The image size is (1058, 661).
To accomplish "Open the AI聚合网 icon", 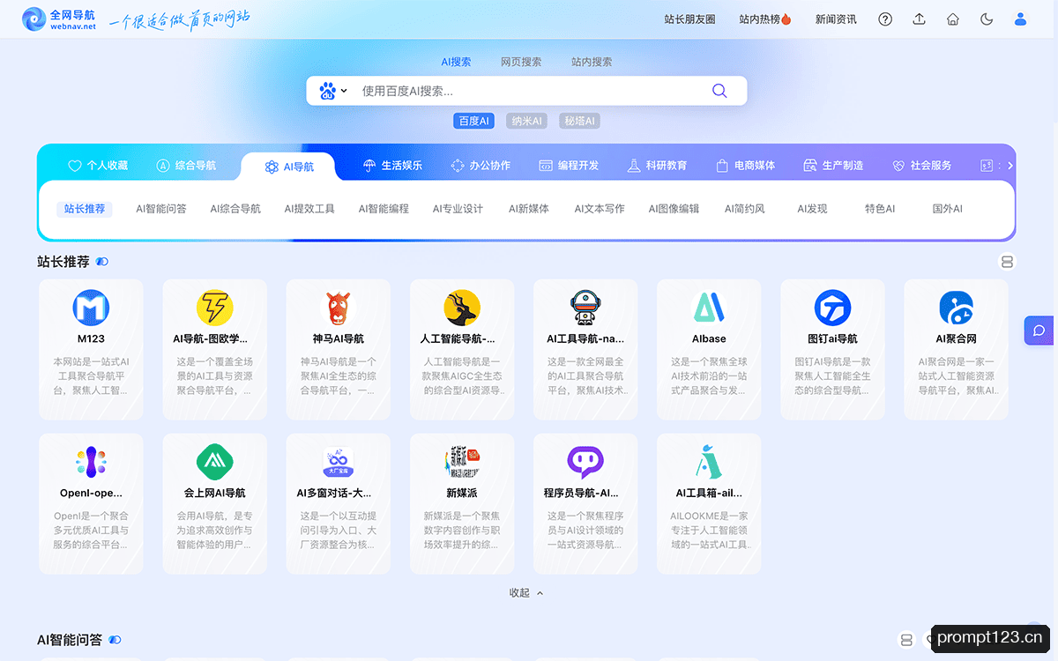I will [x=956, y=308].
